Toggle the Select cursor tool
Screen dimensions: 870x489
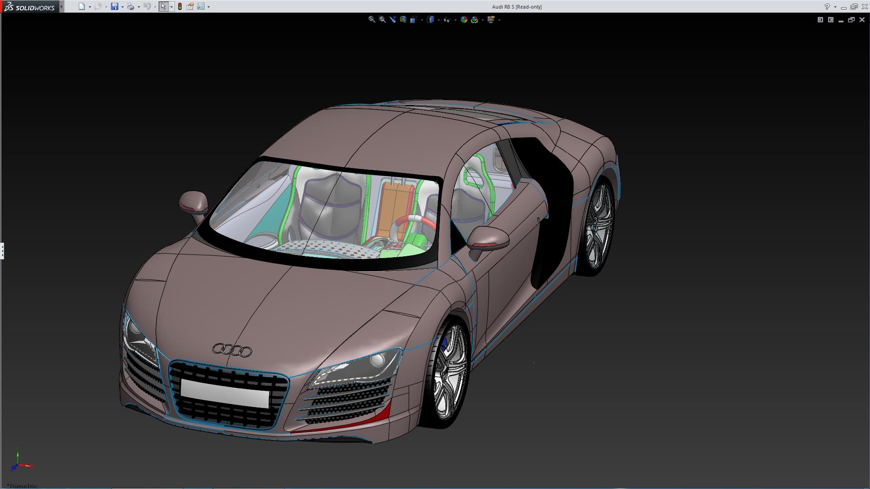click(163, 6)
